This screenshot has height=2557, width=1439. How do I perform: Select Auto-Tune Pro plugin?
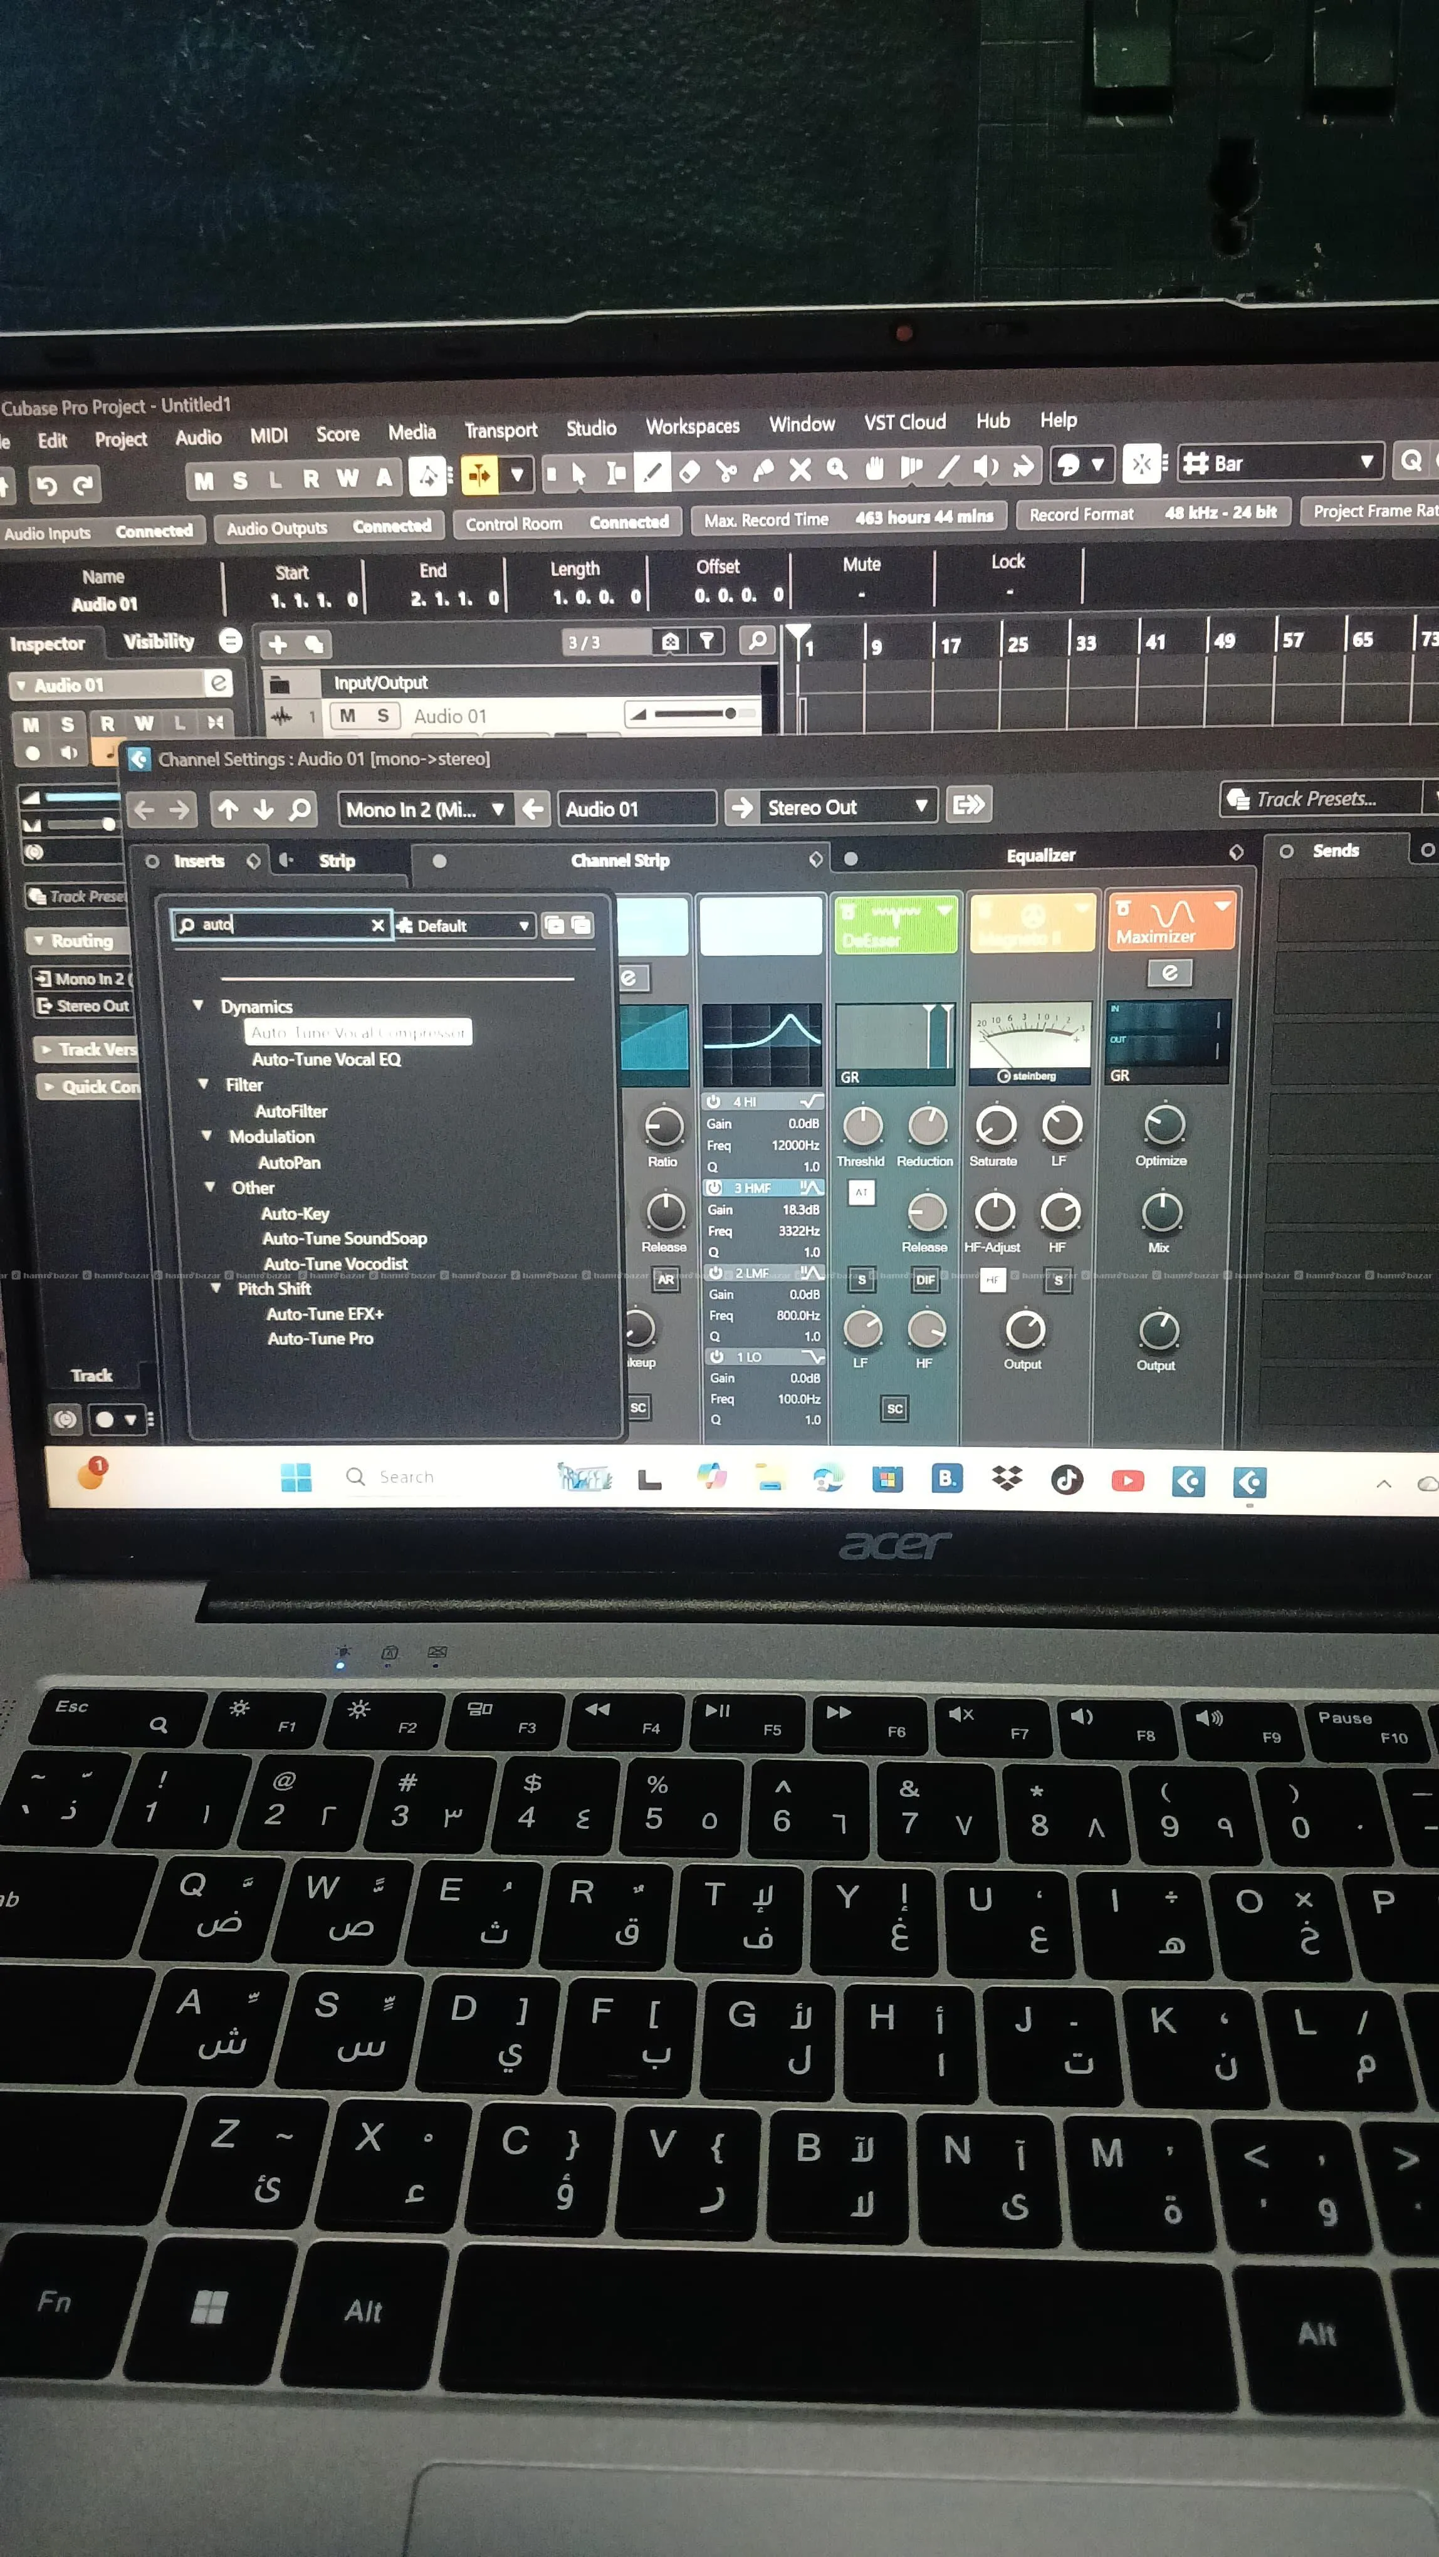tap(320, 1338)
